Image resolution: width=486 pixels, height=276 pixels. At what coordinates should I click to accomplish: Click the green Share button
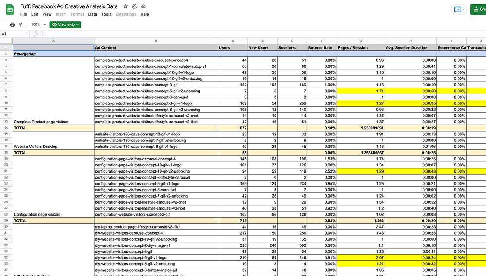[x=479, y=9]
